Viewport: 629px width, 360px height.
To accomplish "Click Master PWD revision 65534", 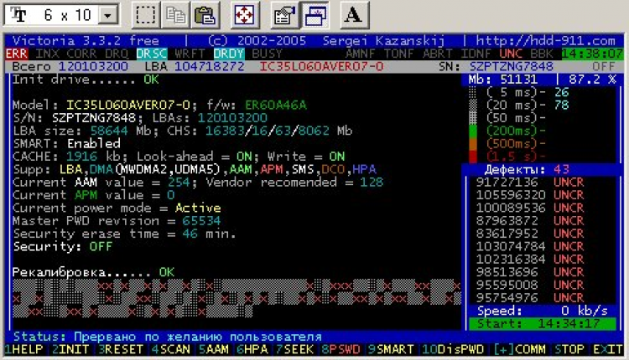I will 202,221.
